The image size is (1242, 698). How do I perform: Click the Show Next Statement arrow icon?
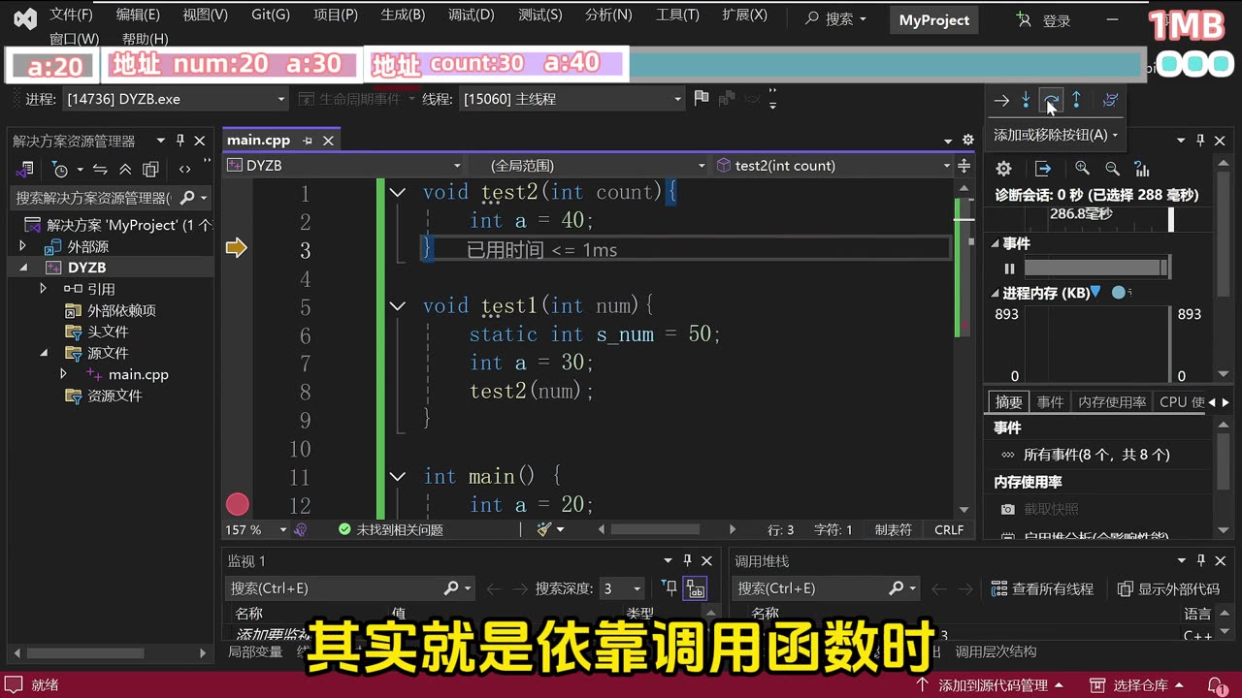click(1001, 100)
